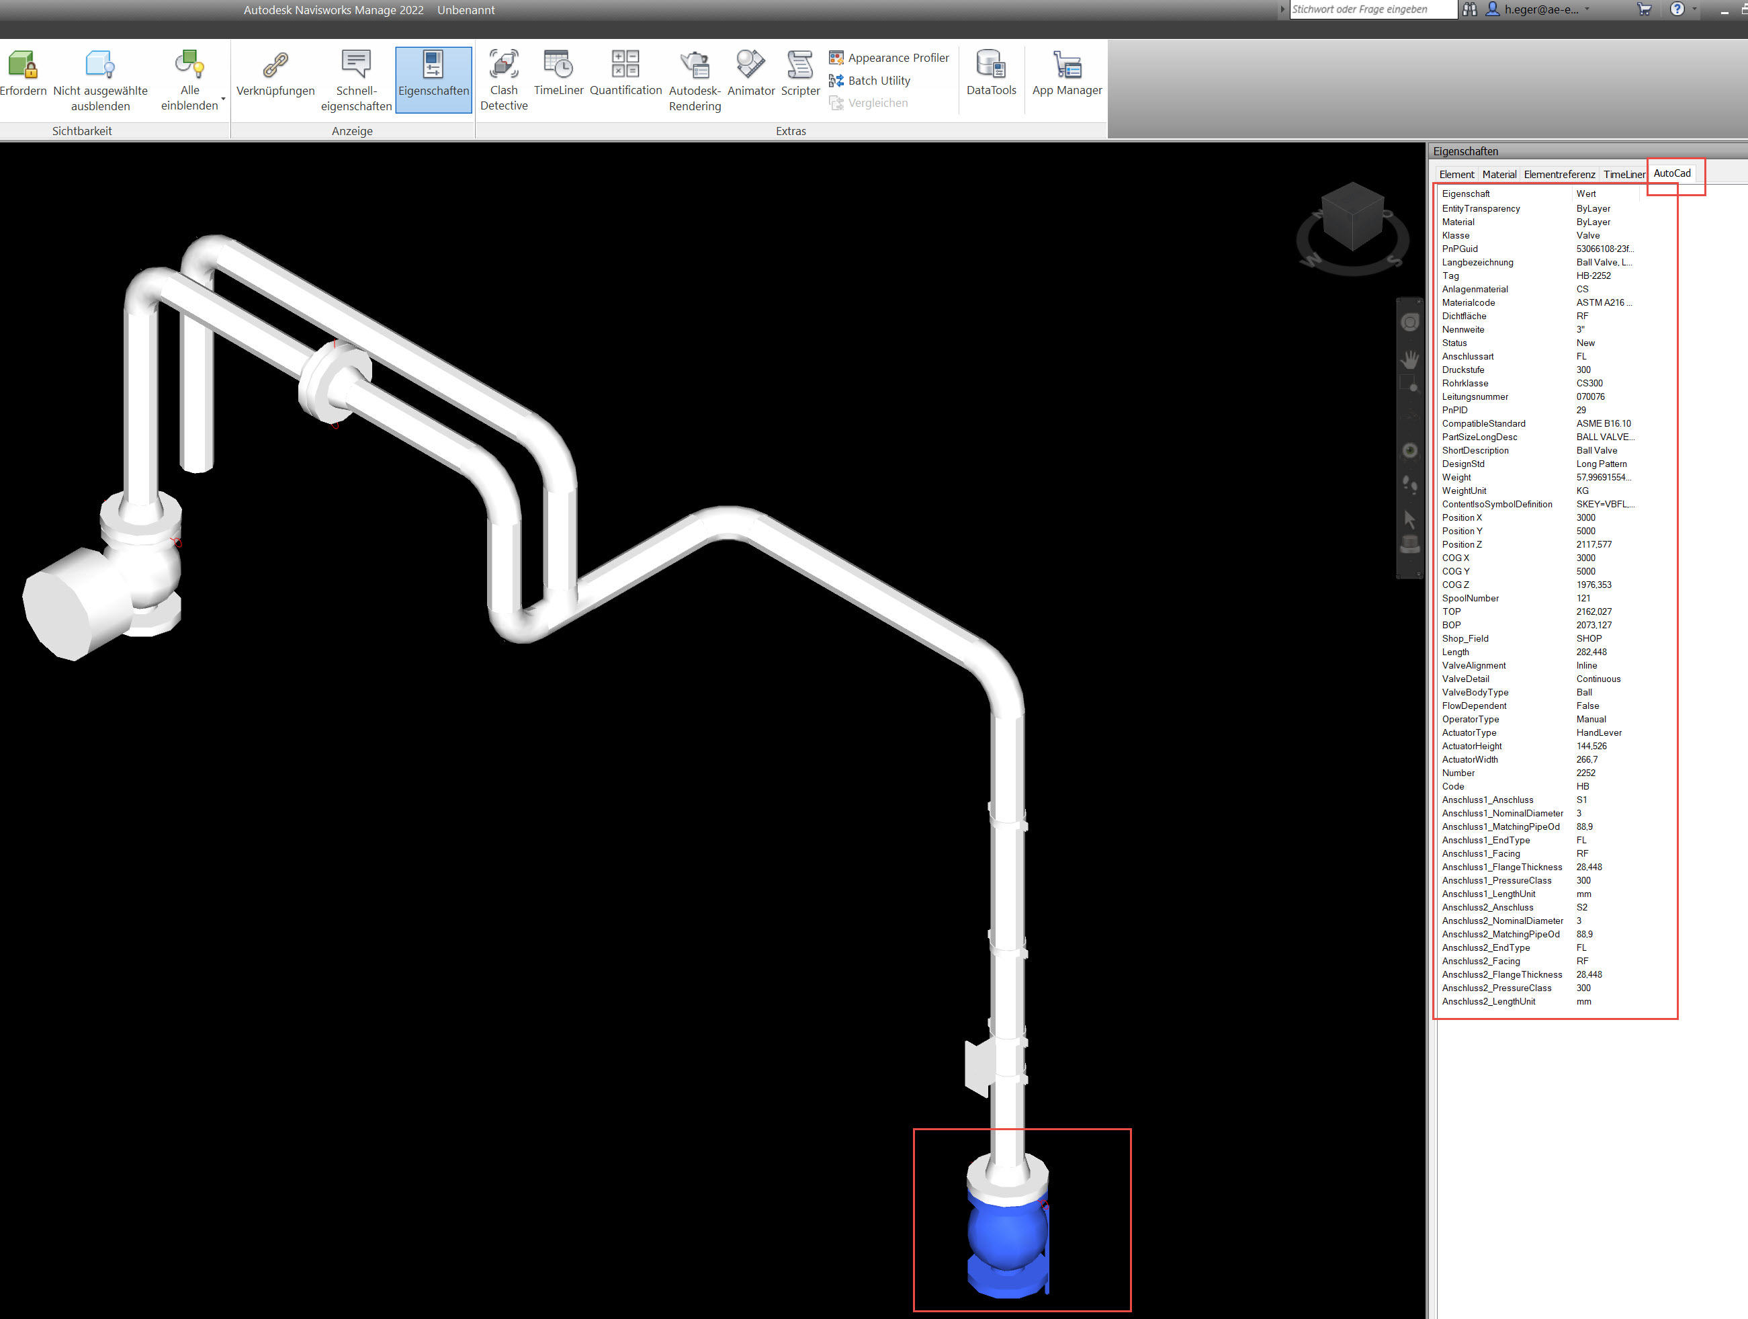Open the Clash Detective tool
Screen dimensions: 1748x1319
(x=503, y=79)
